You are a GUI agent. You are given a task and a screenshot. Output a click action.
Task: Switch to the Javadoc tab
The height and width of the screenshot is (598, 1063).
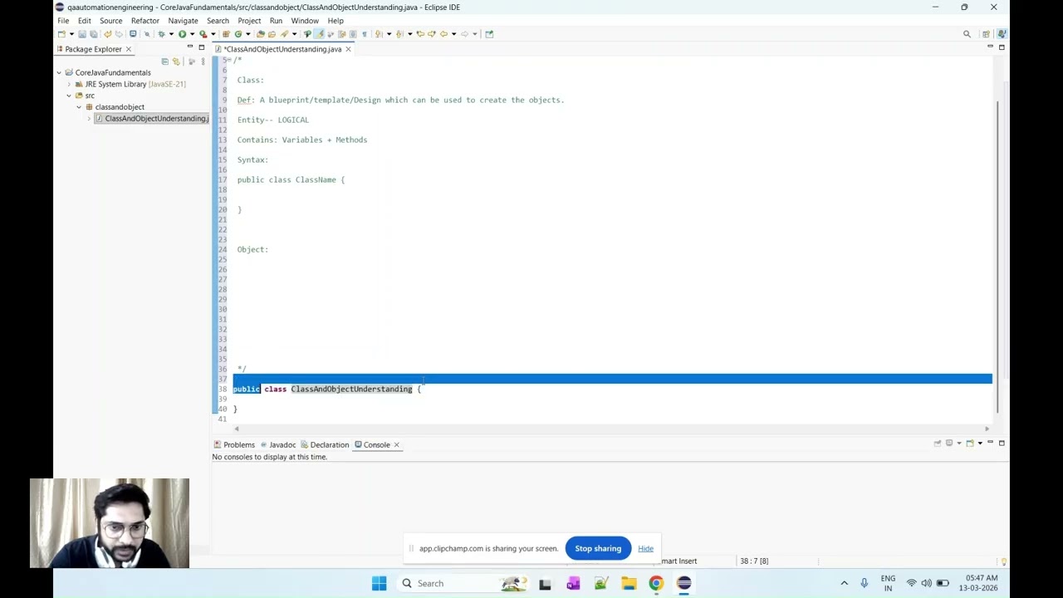pos(277,444)
